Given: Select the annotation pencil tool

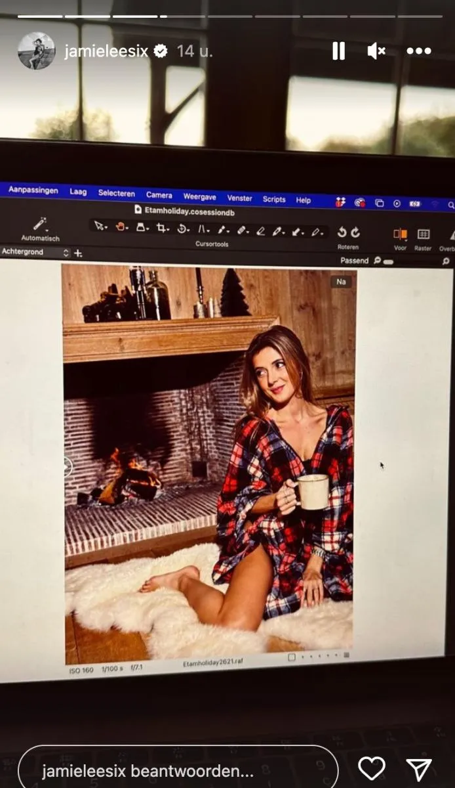Looking at the screenshot, I should coord(317,232).
